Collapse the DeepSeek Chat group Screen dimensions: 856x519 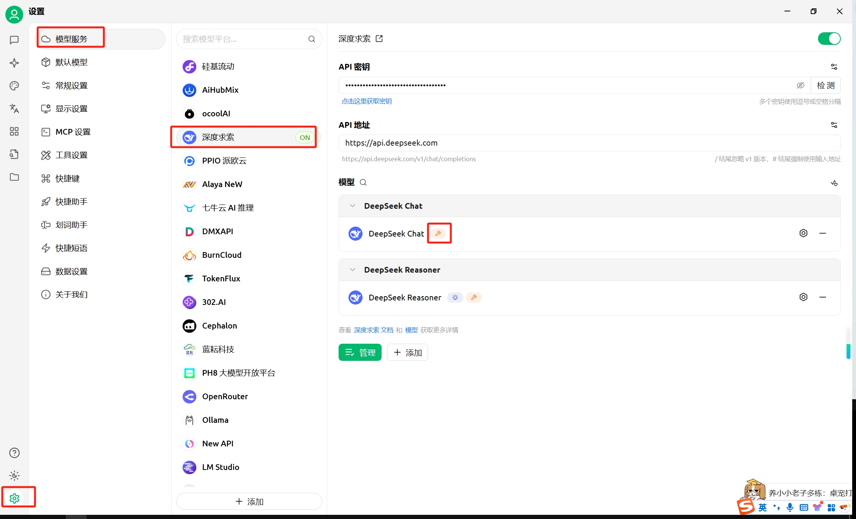353,206
